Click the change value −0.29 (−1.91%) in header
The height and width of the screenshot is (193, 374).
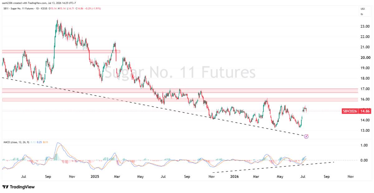click(93, 8)
